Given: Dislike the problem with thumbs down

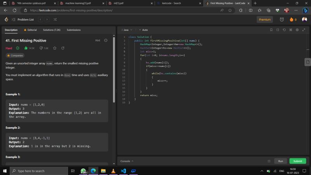Looking at the screenshot, I should pyautogui.click(x=41, y=48).
